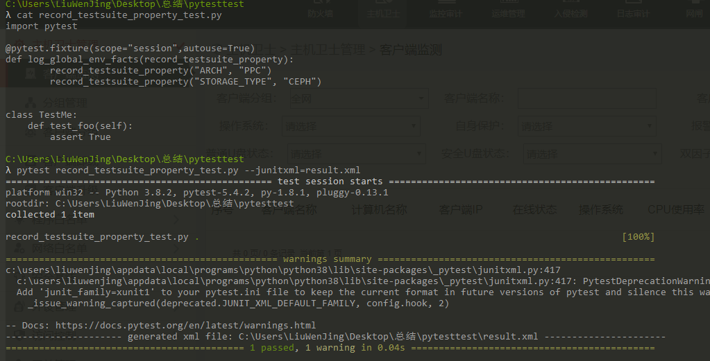Focus the 客户端名称 input field
710x361 pixels.
pos(587,98)
